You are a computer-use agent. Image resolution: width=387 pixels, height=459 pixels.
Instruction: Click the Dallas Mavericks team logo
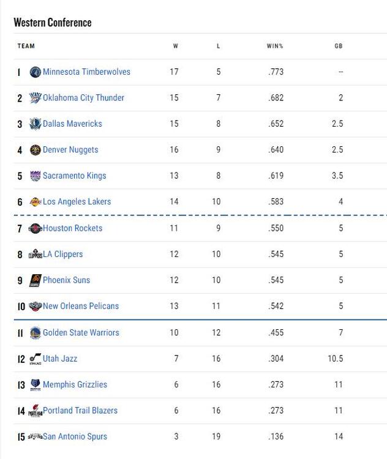pos(36,124)
